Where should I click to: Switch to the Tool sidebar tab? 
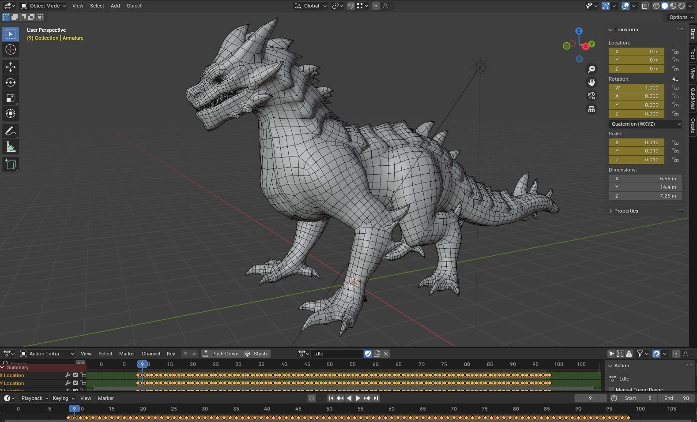pyautogui.click(x=693, y=54)
